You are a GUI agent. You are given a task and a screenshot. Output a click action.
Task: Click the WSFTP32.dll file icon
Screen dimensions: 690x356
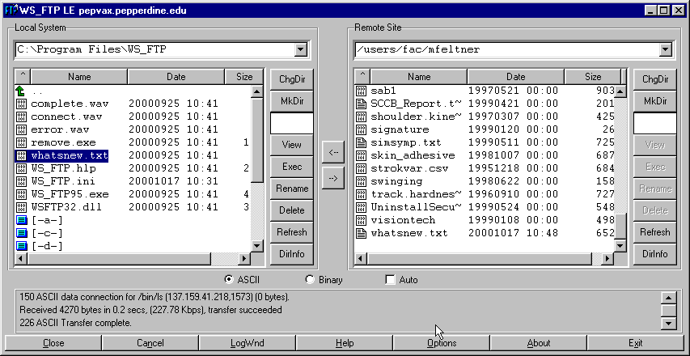click(21, 207)
